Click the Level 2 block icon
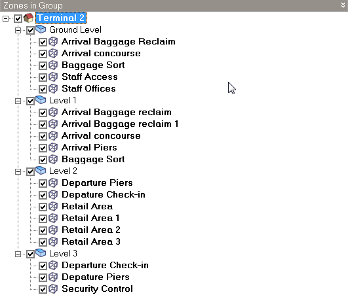Screen dimensions: 348x297 coord(41,171)
